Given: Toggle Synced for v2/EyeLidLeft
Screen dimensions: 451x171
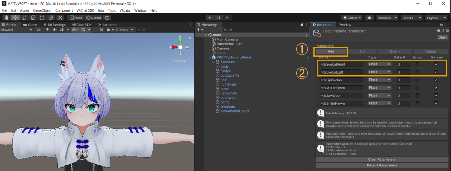Looking at the screenshot, I should click(436, 72).
